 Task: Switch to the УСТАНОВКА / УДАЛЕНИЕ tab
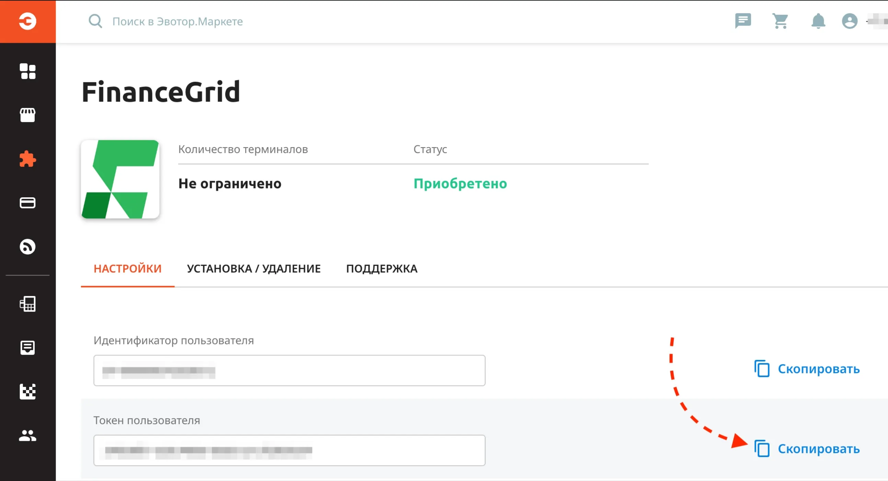(x=254, y=269)
